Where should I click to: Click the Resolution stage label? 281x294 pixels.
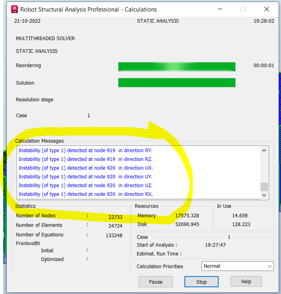click(x=35, y=100)
